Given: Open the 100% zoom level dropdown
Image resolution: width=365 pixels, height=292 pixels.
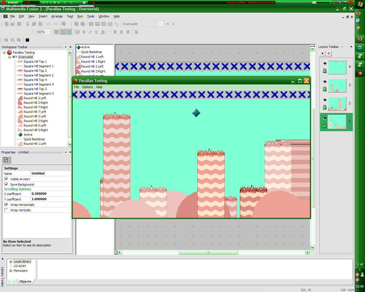Looking at the screenshot, I should (48, 32).
